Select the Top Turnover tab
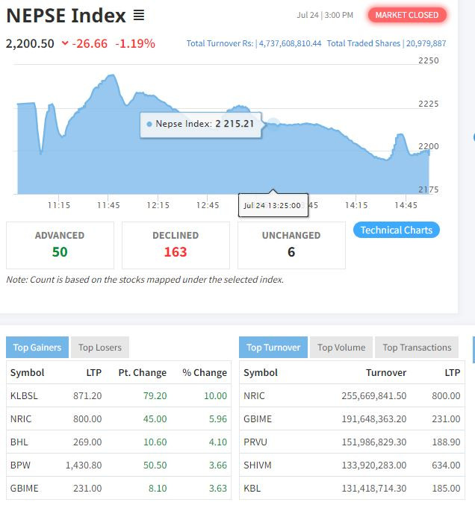The width and height of the screenshot is (475, 508). (273, 348)
